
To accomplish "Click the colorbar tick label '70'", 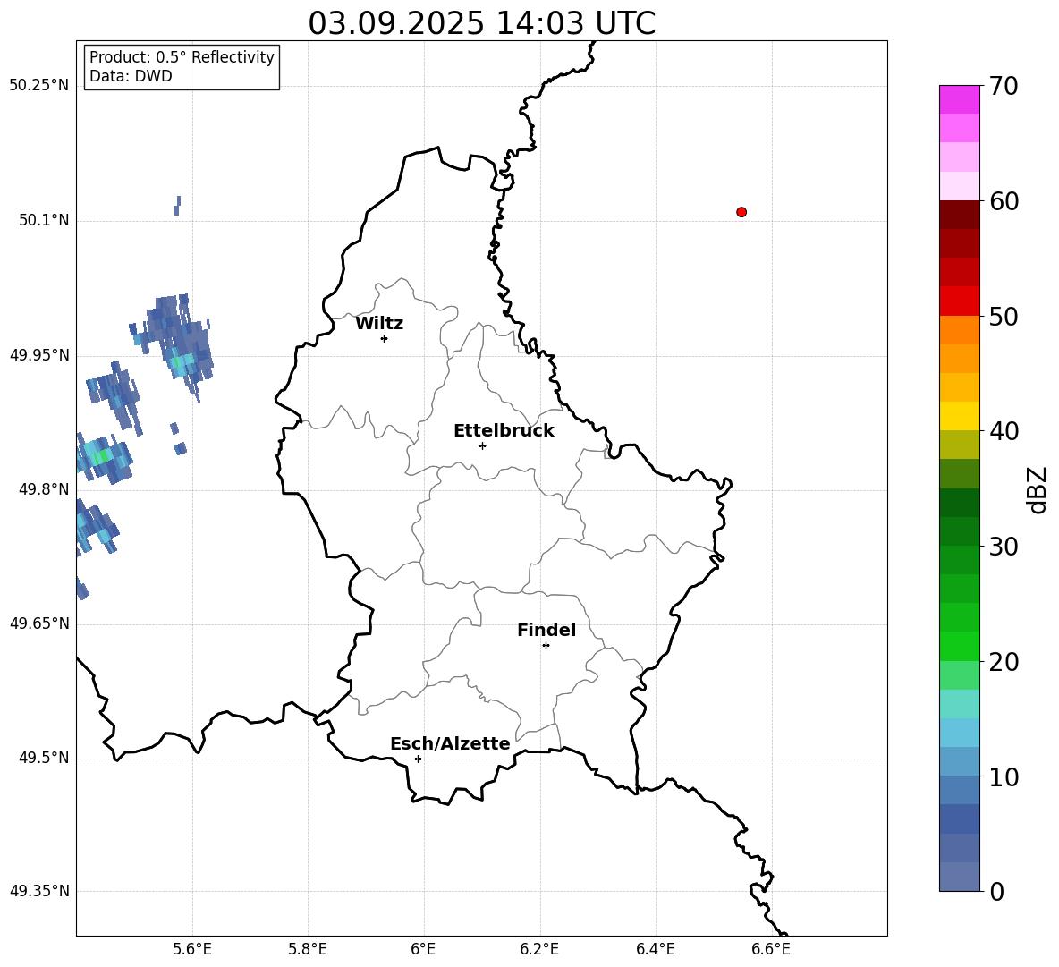I will [x=1004, y=87].
